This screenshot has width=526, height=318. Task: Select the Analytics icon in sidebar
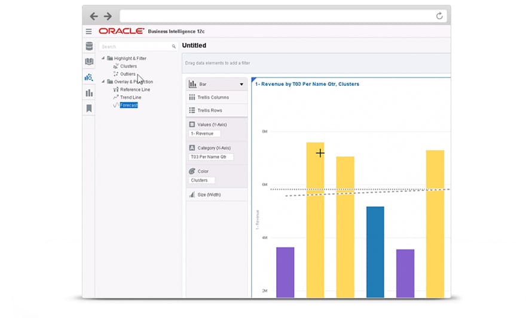(89, 77)
